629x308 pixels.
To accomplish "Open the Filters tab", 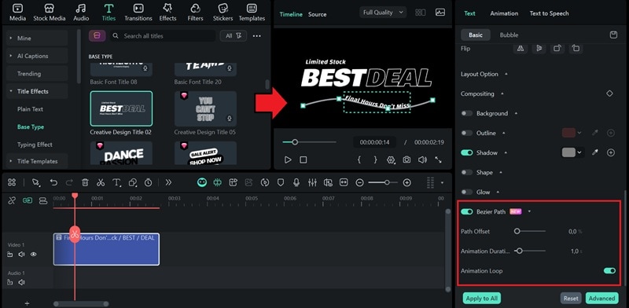I will tap(195, 13).
